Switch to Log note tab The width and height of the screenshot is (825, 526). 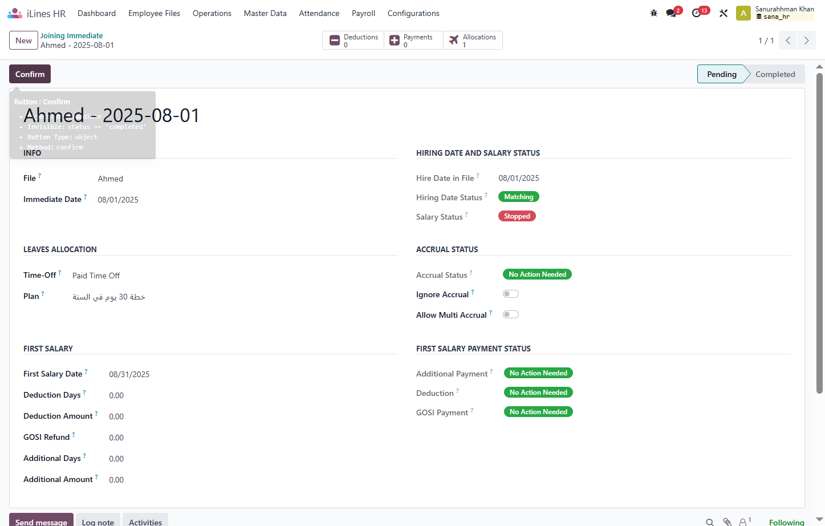pyautogui.click(x=98, y=520)
